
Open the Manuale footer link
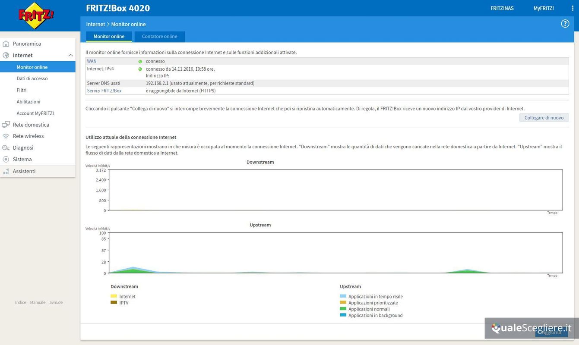point(38,302)
